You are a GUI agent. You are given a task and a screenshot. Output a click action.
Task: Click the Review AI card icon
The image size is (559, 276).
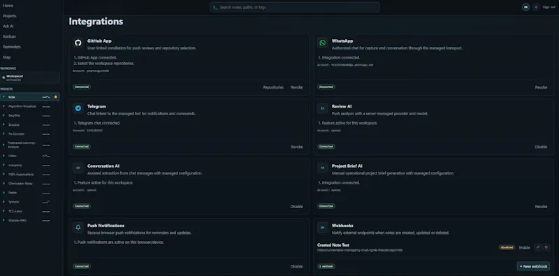pos(323,108)
